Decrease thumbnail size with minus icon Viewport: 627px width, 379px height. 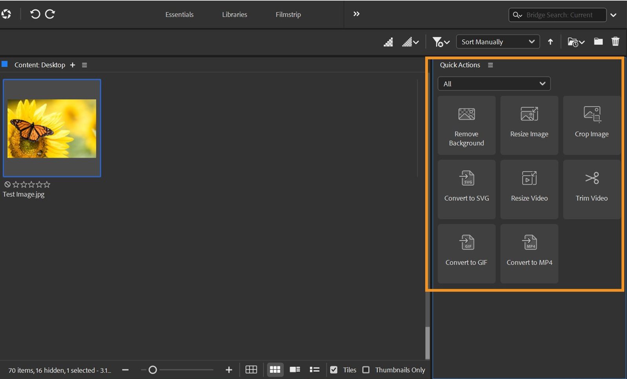pyautogui.click(x=125, y=370)
